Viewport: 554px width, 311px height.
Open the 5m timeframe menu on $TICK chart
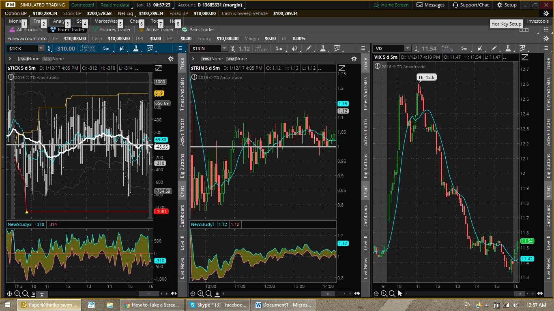[x=106, y=49]
